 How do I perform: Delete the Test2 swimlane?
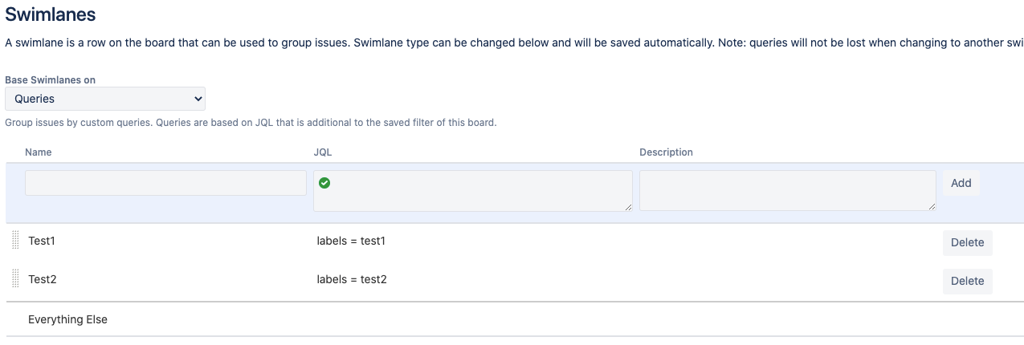point(967,281)
